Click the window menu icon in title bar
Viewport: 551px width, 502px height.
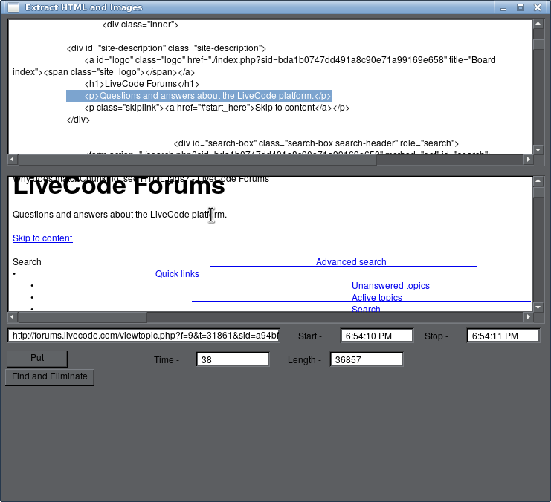coord(13,7)
